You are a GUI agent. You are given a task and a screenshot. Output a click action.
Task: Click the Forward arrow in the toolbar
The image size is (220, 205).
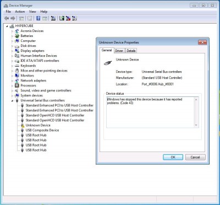(x=13, y=18)
